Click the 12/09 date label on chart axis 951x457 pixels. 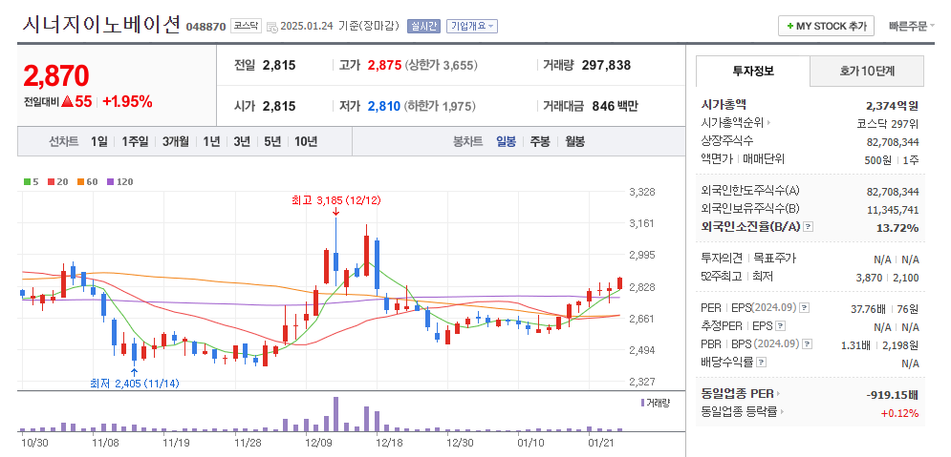[x=318, y=443]
